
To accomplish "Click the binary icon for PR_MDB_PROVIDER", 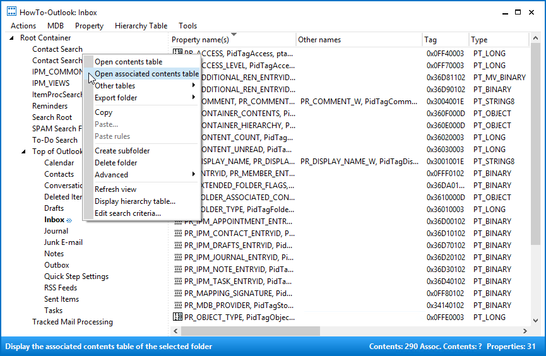I will coord(178,306).
